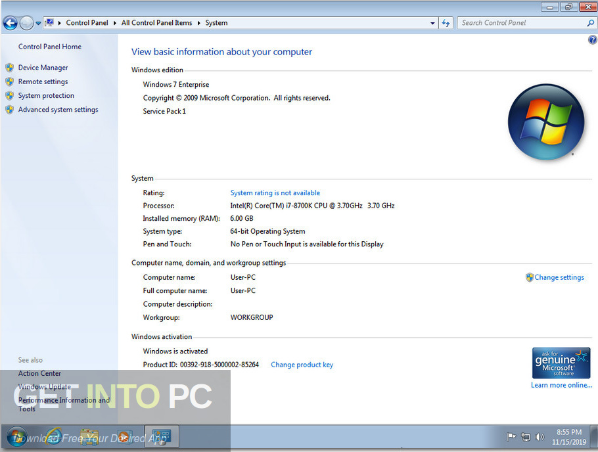The height and width of the screenshot is (452, 598).
Task: Click the Product ID 00392-918-5000002-85264 text
Action: click(x=201, y=365)
